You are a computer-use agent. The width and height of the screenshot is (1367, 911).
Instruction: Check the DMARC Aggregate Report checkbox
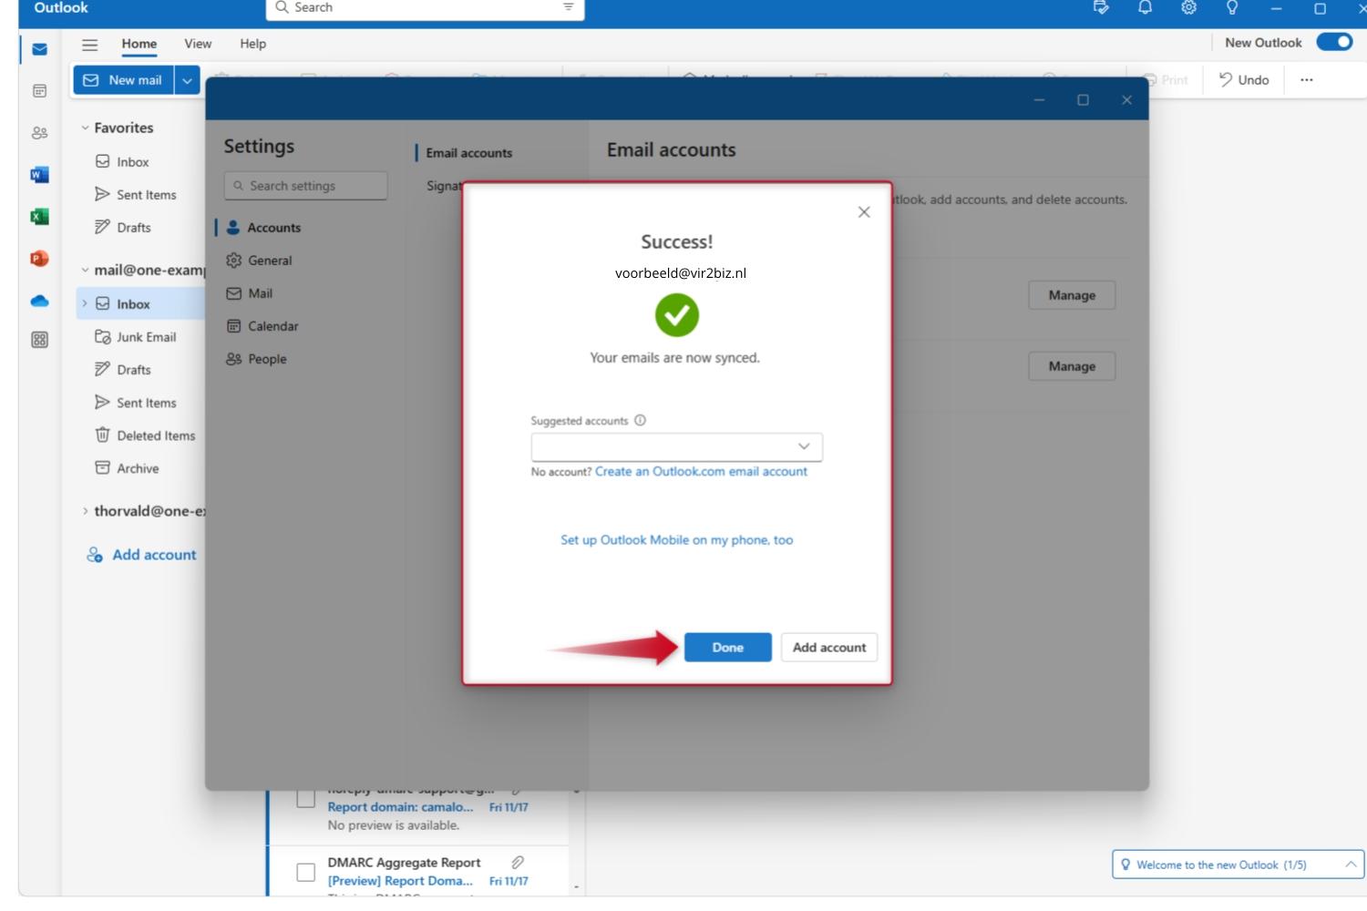[306, 873]
